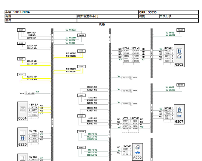Click the wire label VJ M6202
The width and height of the screenshot is (202, 161).
pyautogui.click(x=170, y=35)
